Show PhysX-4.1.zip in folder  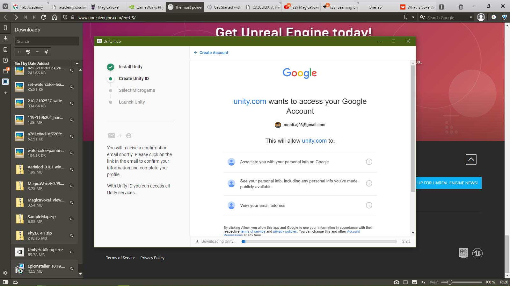click(71, 235)
